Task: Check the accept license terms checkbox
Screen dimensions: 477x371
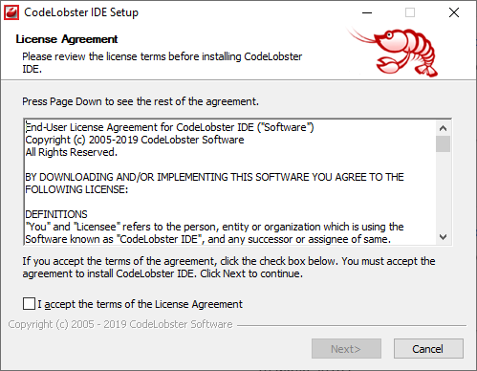Action: pos(29,303)
